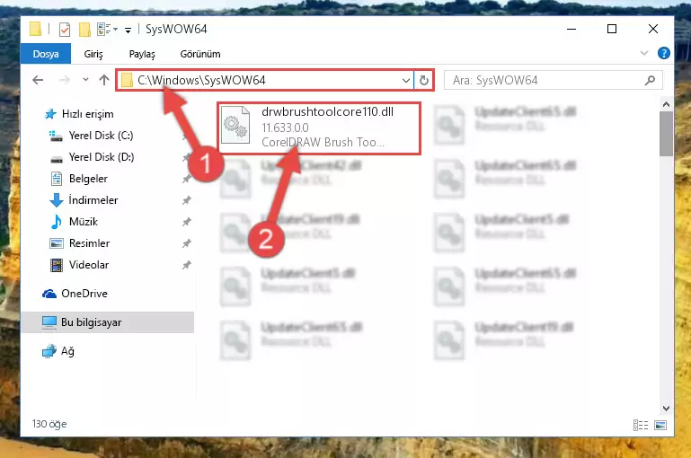
Task: Click the vertical scrollbar thumb
Action: pos(666,134)
